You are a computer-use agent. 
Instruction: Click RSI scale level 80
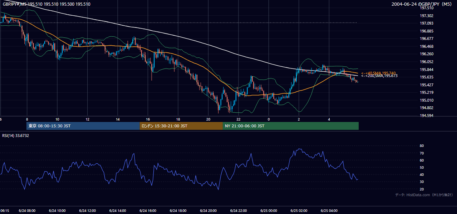click(x=422, y=146)
